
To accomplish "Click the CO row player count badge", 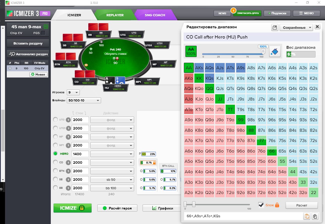I will [x=68, y=162].
